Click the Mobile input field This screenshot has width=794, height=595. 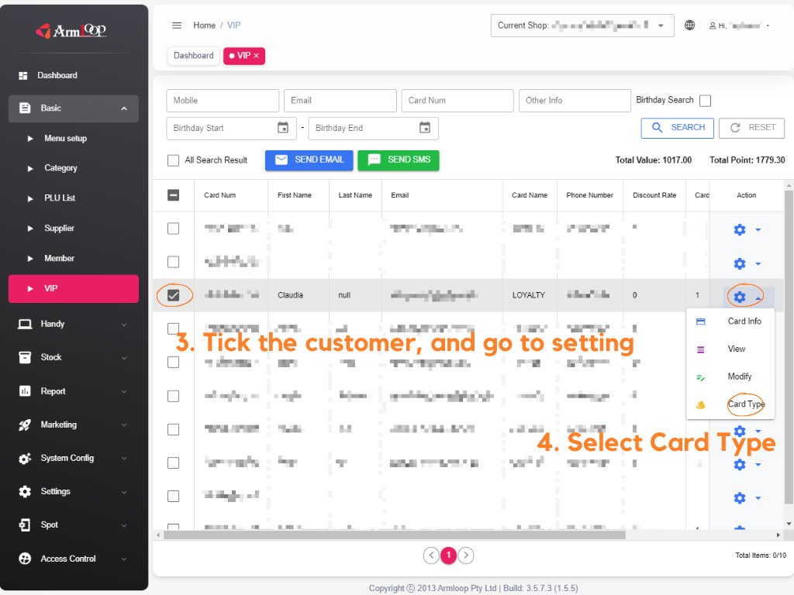coord(223,101)
